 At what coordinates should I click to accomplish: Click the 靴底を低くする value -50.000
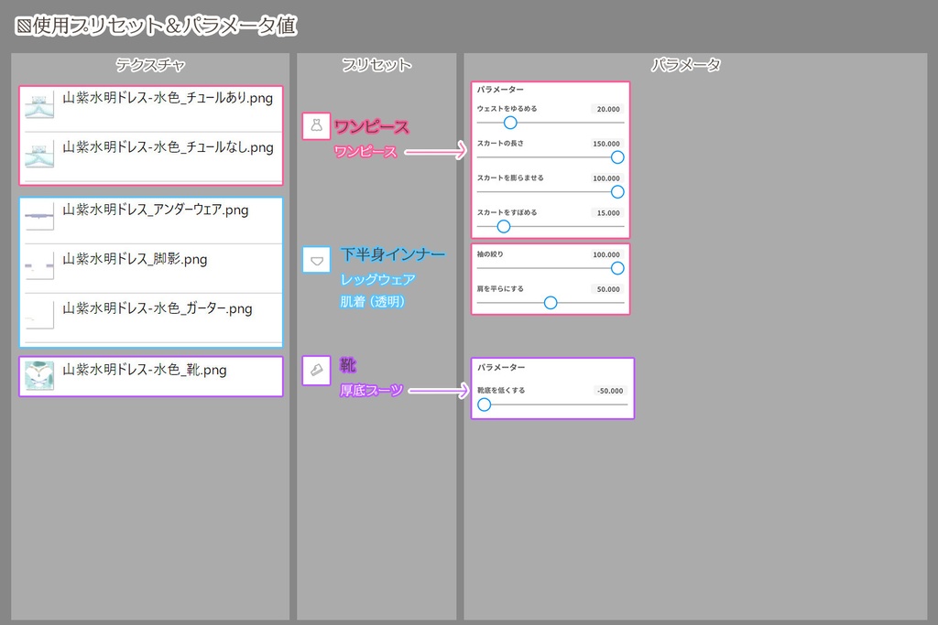click(610, 392)
